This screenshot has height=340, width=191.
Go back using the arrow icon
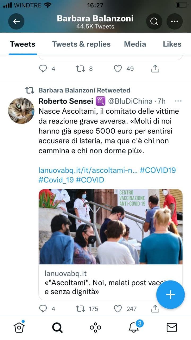(16, 21)
